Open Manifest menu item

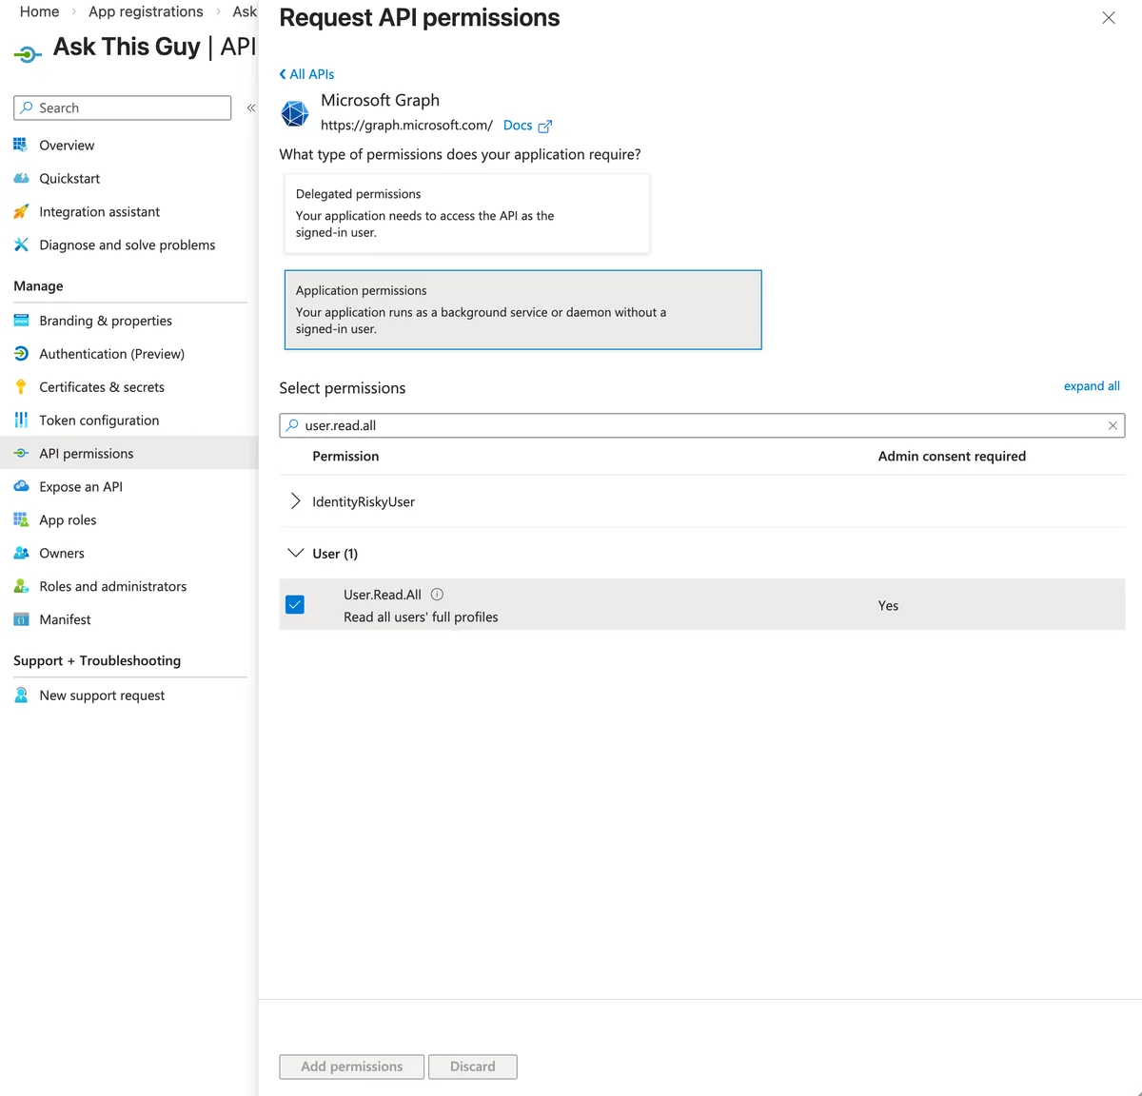pyautogui.click(x=65, y=619)
